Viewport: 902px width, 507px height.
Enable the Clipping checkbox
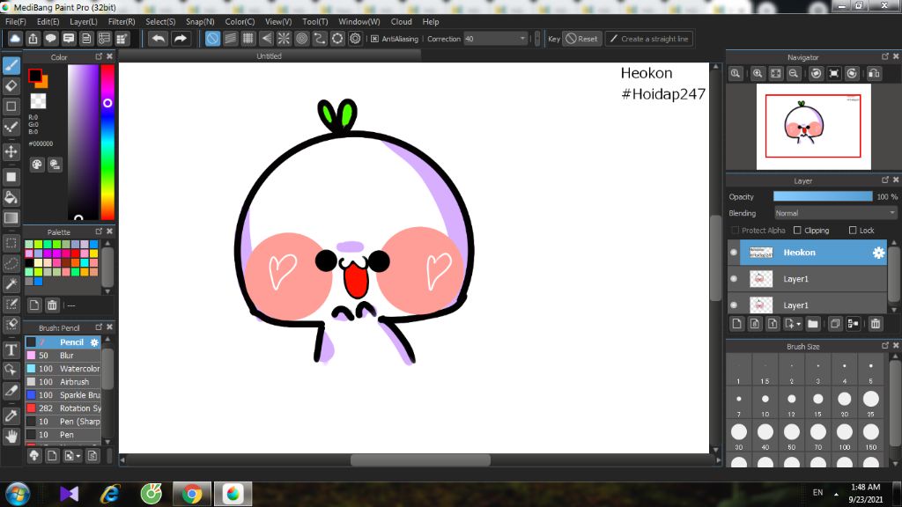(x=797, y=230)
